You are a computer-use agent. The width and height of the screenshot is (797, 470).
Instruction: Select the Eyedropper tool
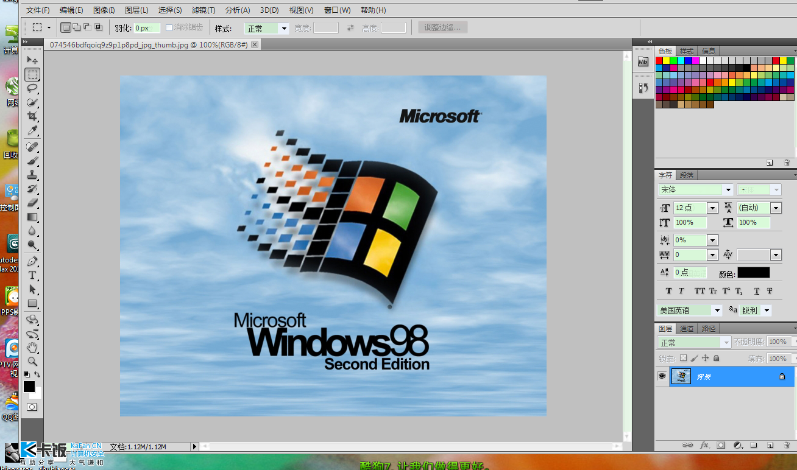[32, 130]
